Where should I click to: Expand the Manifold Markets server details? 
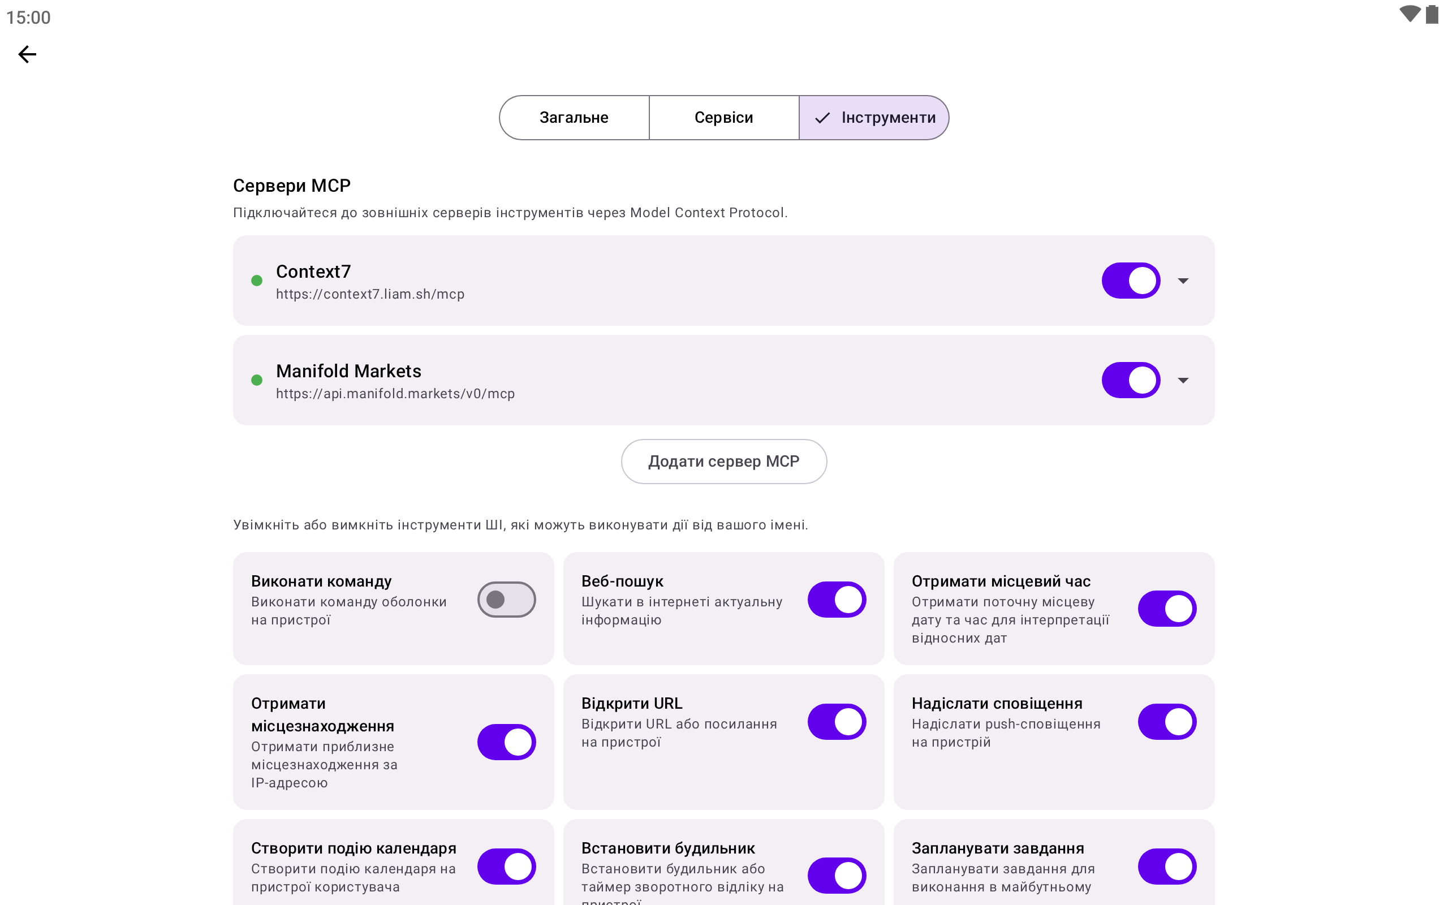click(1183, 380)
